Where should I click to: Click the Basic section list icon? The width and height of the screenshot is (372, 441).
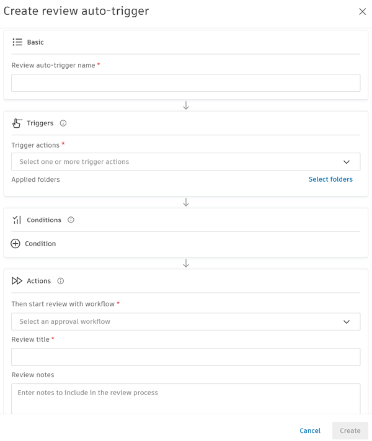[x=17, y=42]
